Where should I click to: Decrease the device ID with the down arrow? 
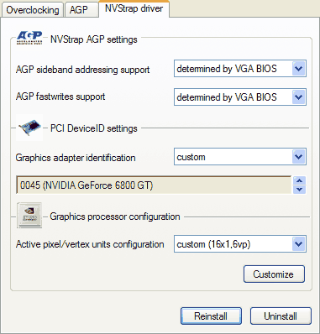299,190
